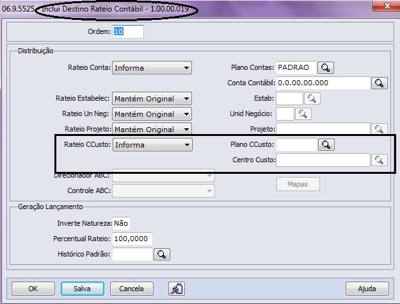Click the Projeto lookup magnifier icon
The image size is (400, 304).
pos(380,129)
